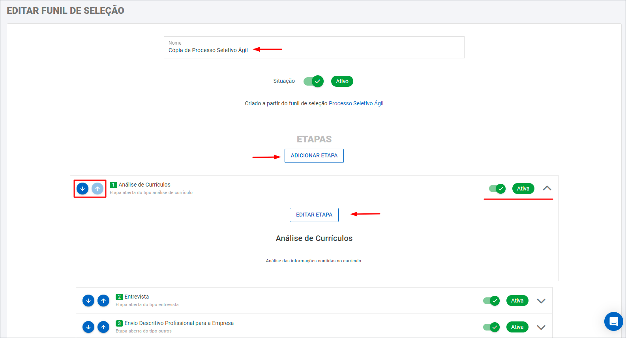The image size is (626, 338).
Task: Select the Entrevista stage title
Action: click(x=137, y=297)
